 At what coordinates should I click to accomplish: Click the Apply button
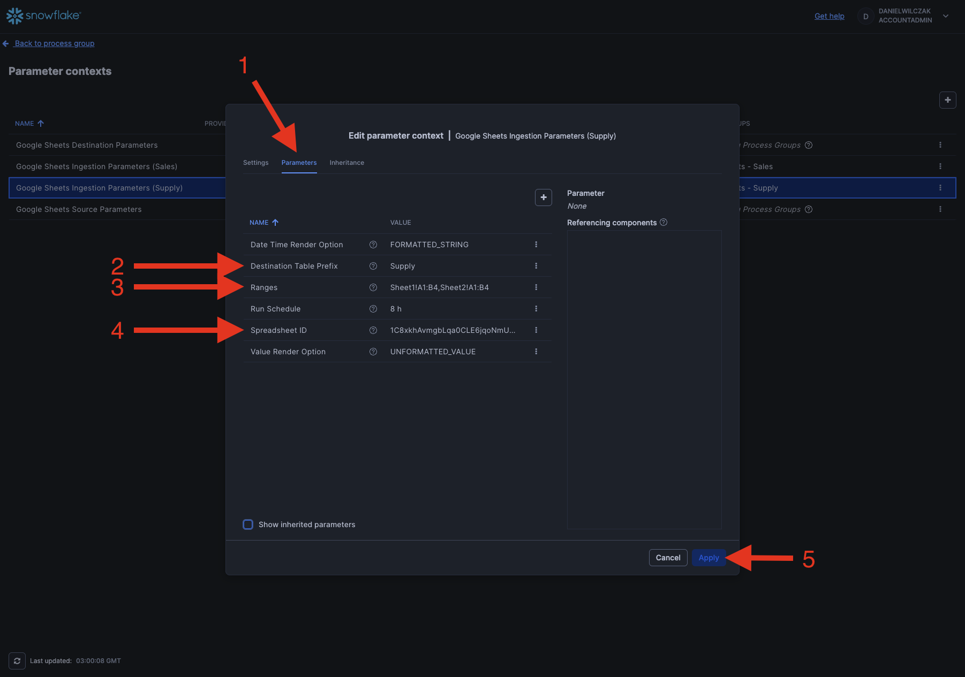(708, 558)
